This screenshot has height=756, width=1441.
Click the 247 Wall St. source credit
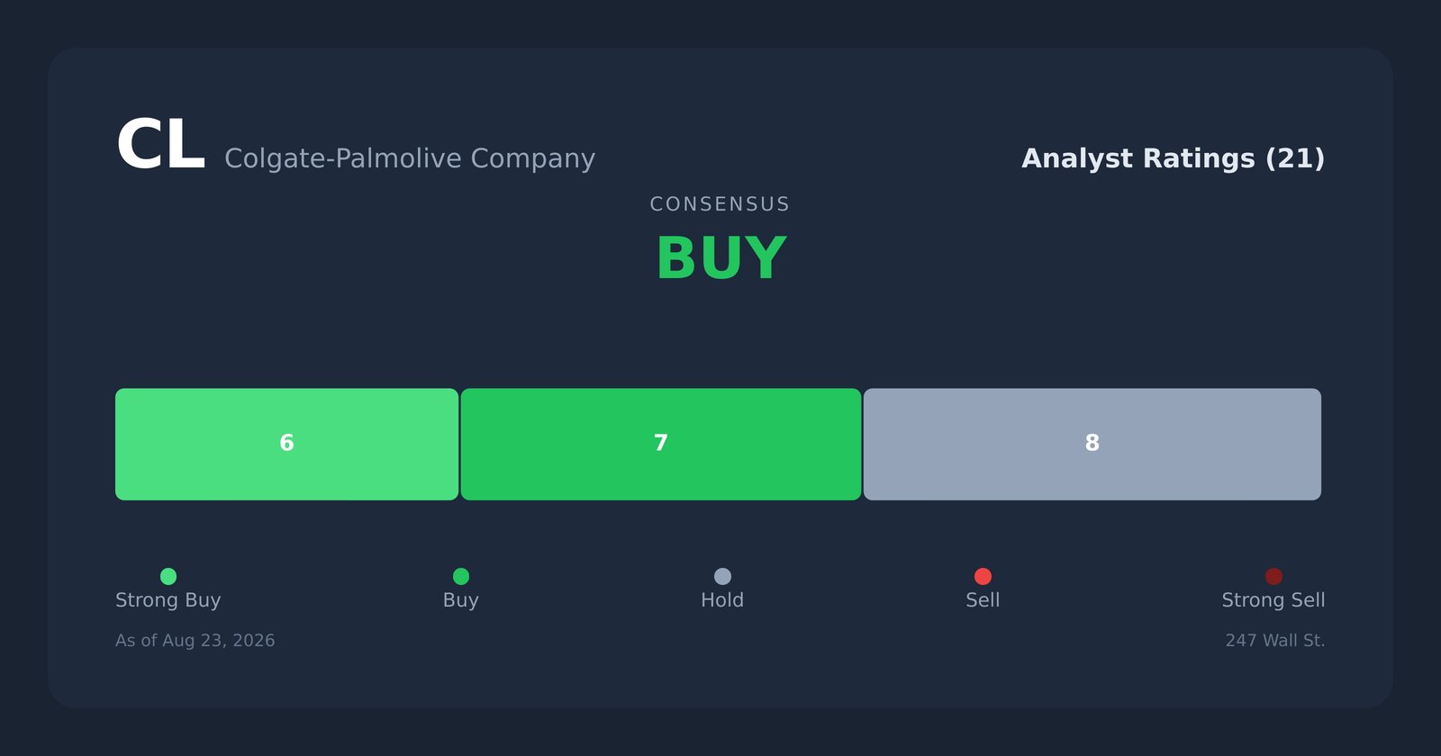[x=1275, y=641]
